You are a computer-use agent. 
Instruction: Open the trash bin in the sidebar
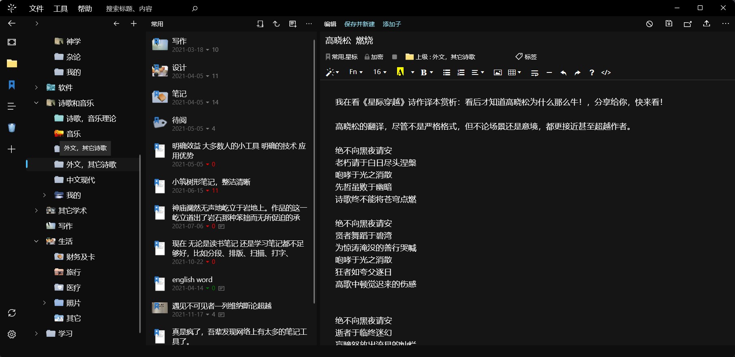pyautogui.click(x=12, y=127)
